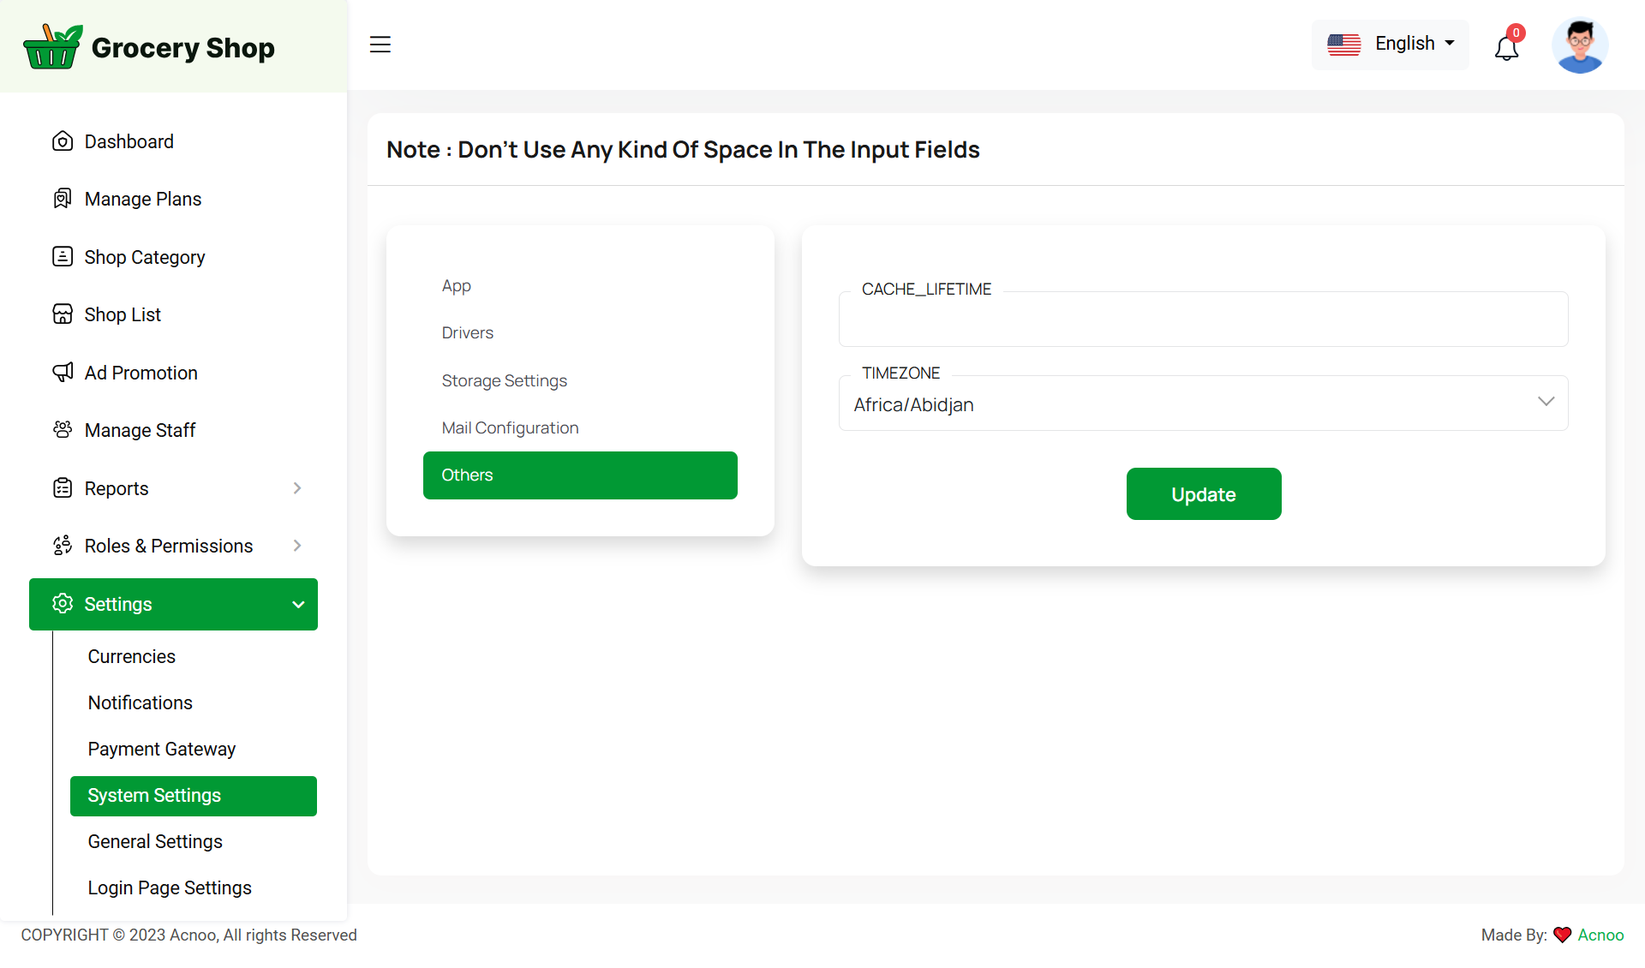Click the Shop List store icon
1645x968 pixels.
(63, 314)
